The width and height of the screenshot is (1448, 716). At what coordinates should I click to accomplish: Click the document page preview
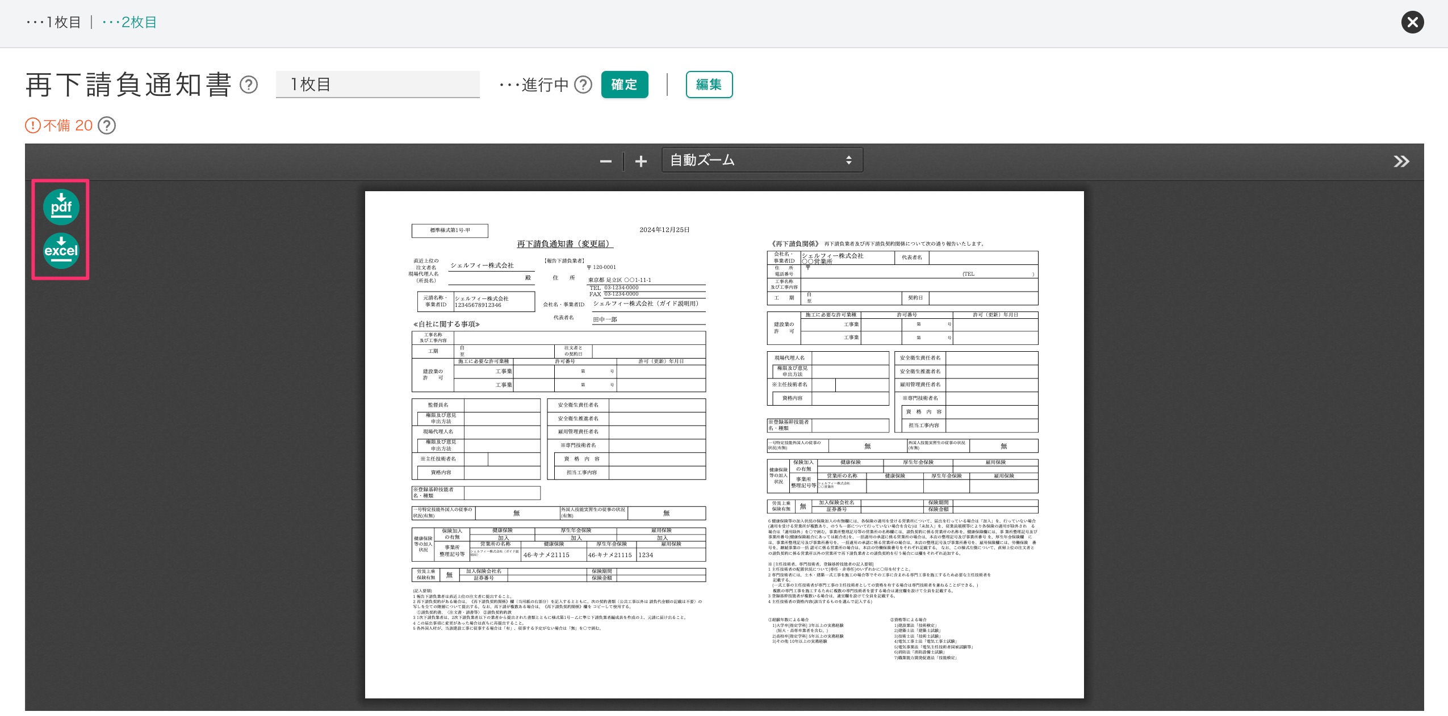[724, 445]
